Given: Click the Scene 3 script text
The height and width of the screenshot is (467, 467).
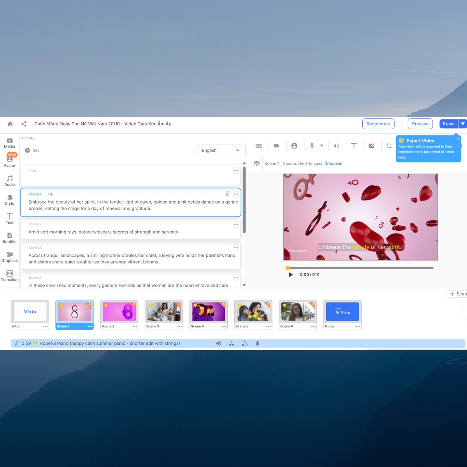Looking at the screenshot, I should 133,259.
